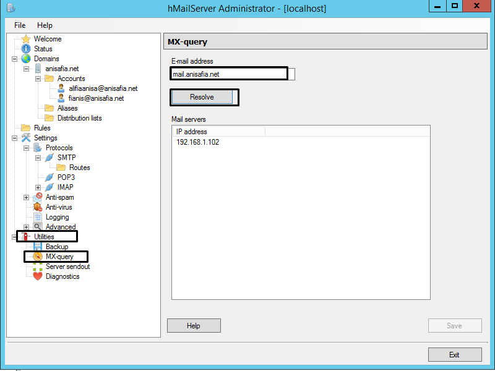Click the Exit button
Screen dimensions: 495x371
[455, 354]
